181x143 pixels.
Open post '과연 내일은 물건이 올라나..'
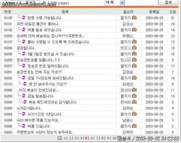click(x=38, y=24)
